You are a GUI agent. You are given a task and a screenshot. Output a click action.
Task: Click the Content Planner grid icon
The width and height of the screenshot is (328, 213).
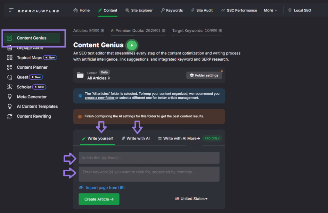point(10,67)
